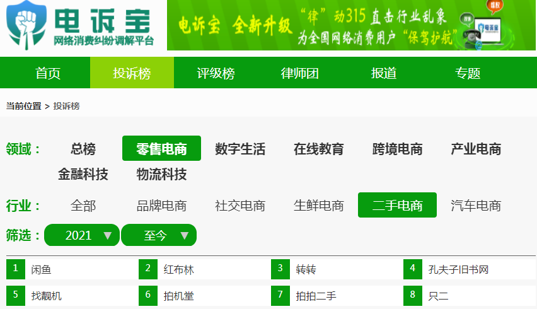Open the 评级榜 nav tab

(216, 73)
